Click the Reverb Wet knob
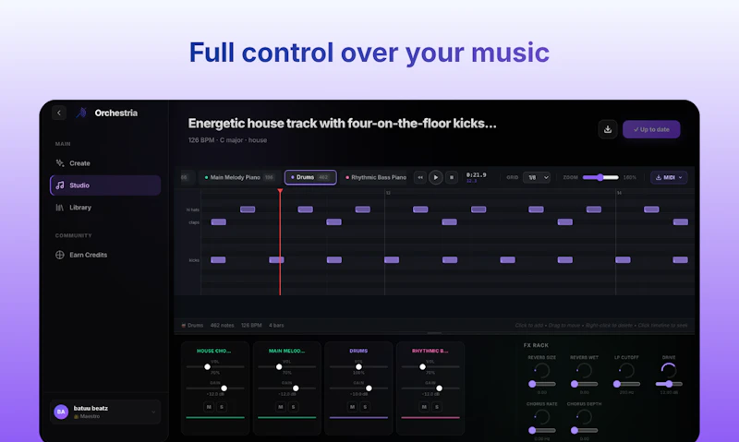 click(x=585, y=371)
